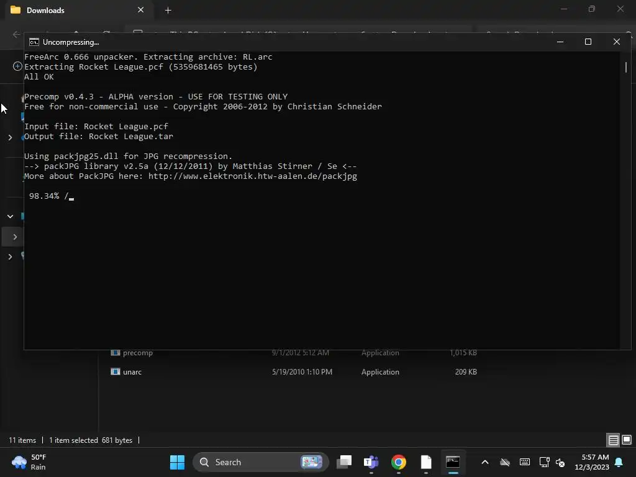Click the Output file: Rocket League.tar line

[x=99, y=137]
